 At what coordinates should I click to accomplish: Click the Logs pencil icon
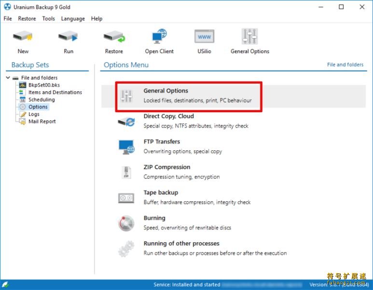coord(23,115)
